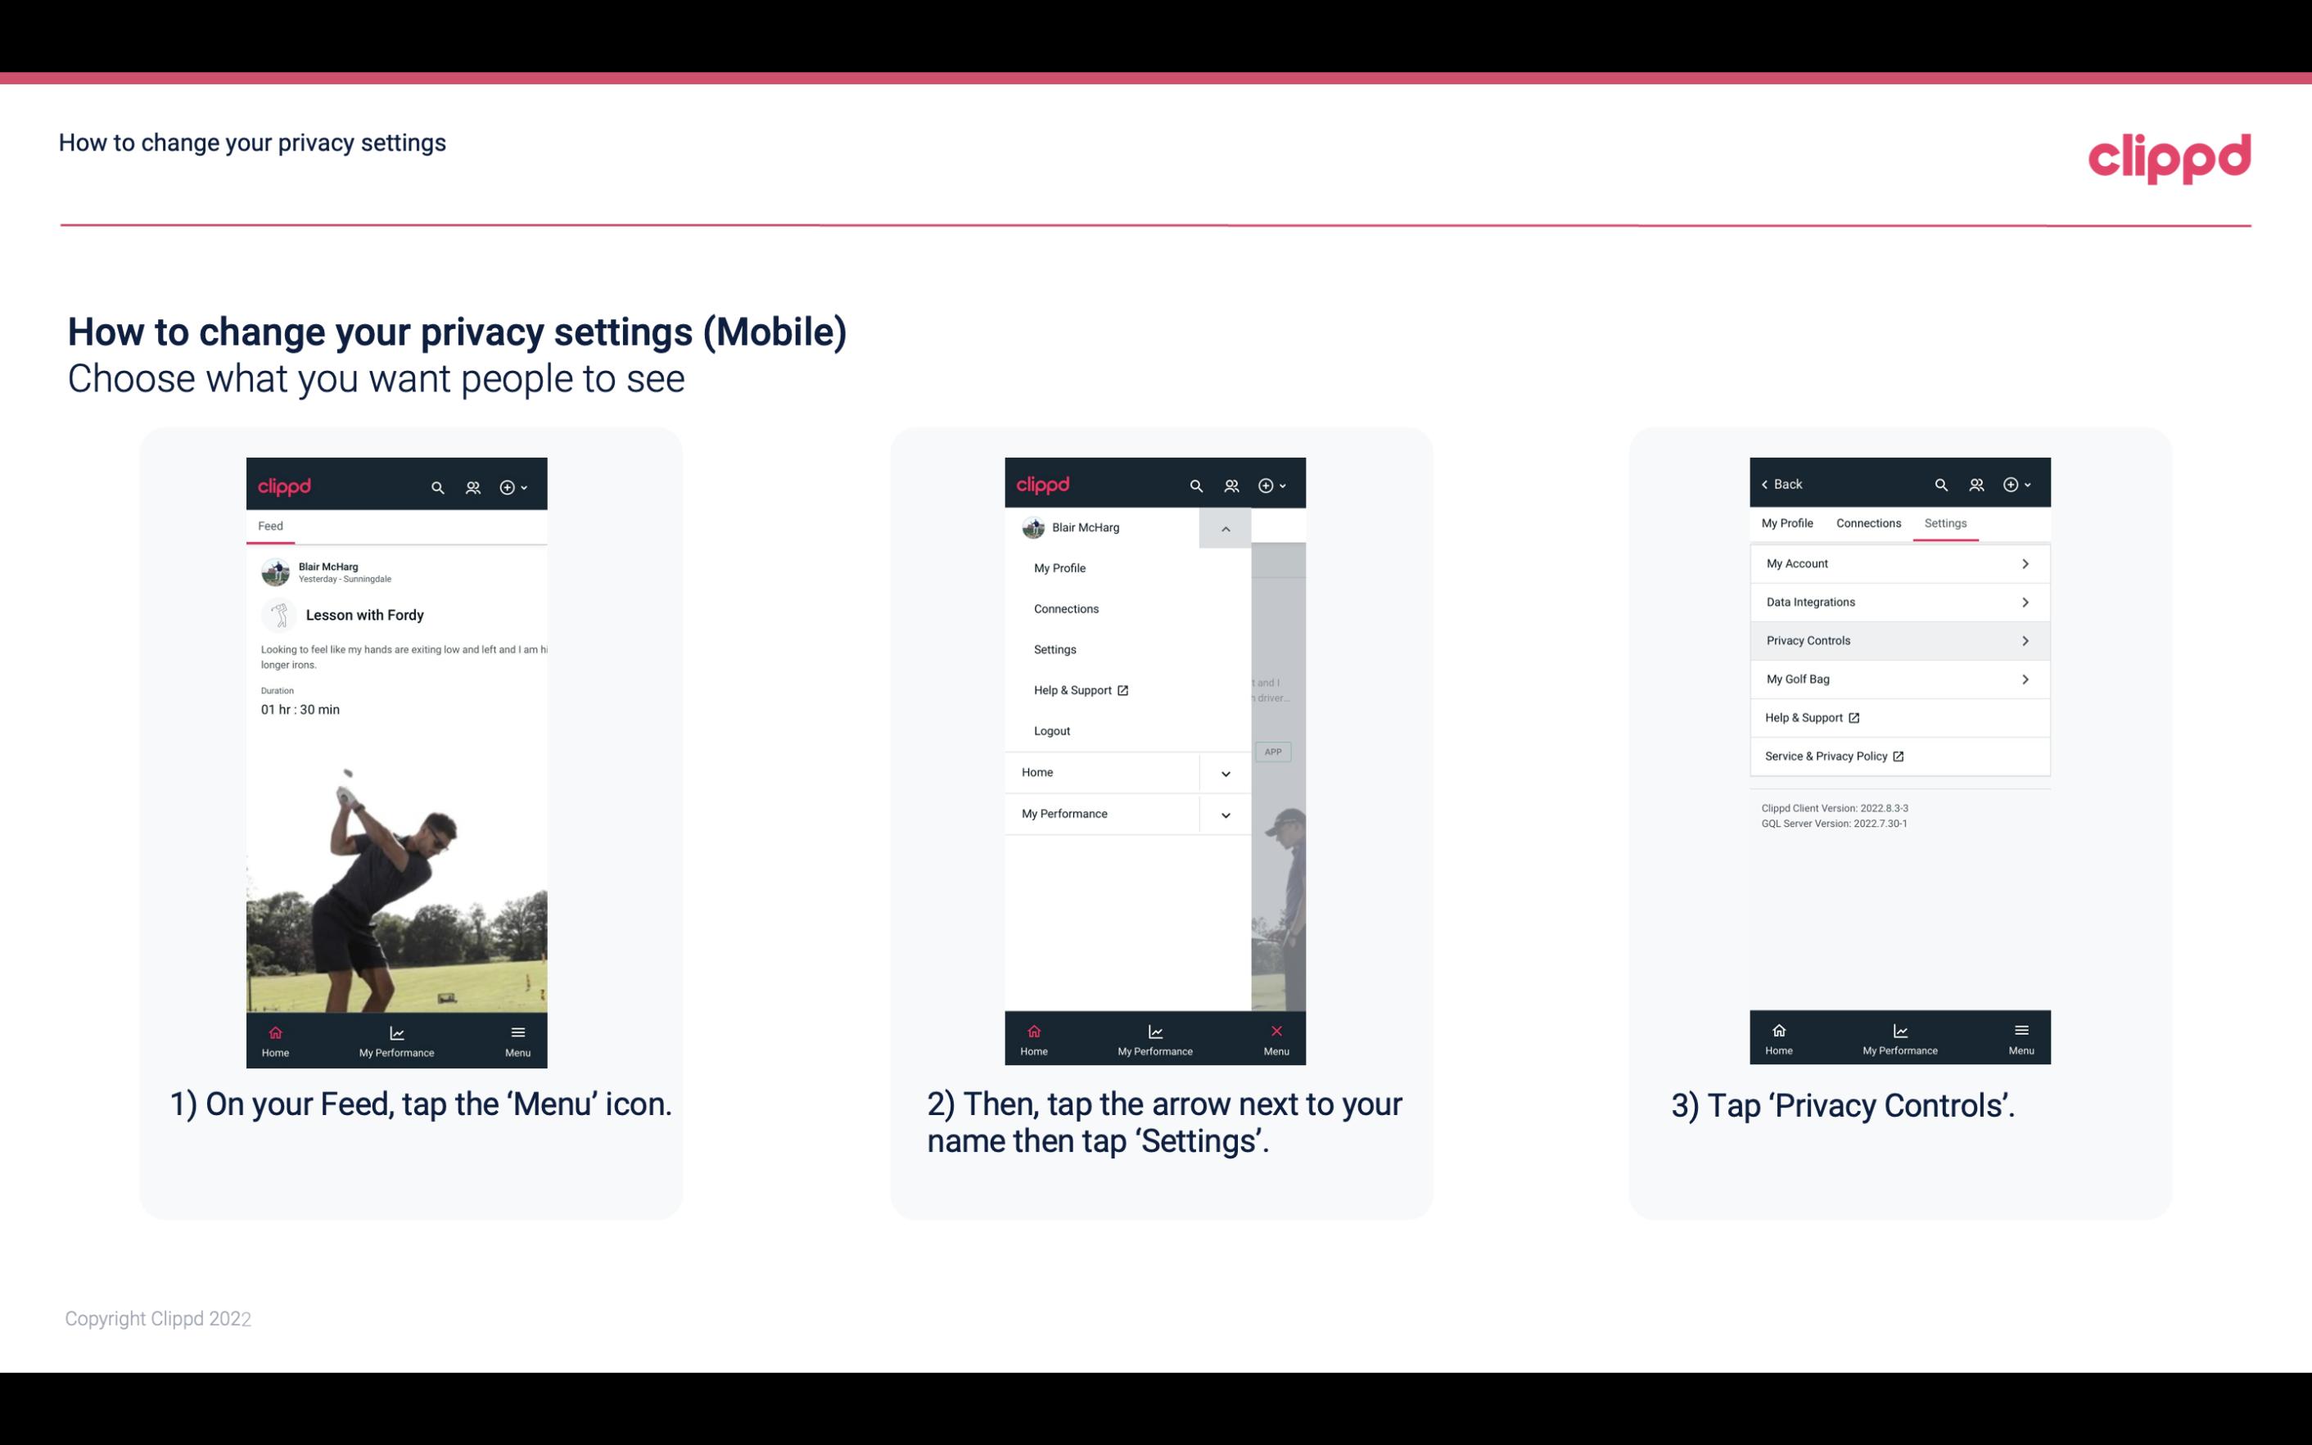Screen dimensions: 2312x1445
Task: Expand the Home dropdown in the menu
Action: 1225,770
